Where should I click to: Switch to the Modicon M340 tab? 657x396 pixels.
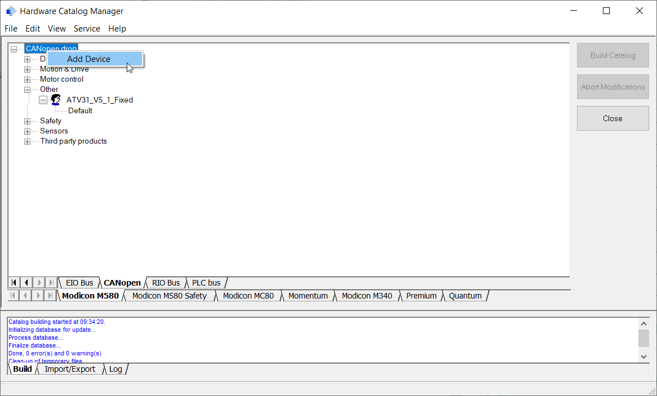(x=367, y=296)
